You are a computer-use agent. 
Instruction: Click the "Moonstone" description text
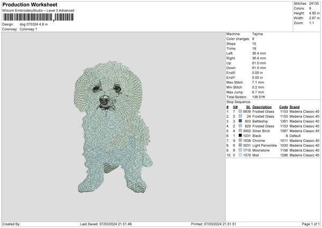[x=260, y=150]
